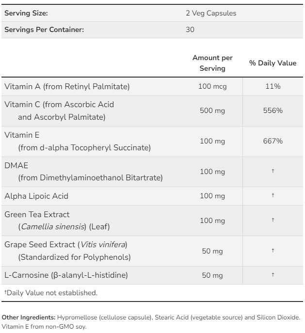Select the Servings Per Container label
This screenshot has width=305, height=333.
(44, 29)
